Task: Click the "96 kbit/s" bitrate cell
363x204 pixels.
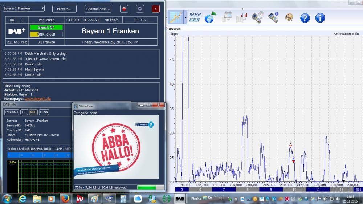Action: [x=112, y=20]
